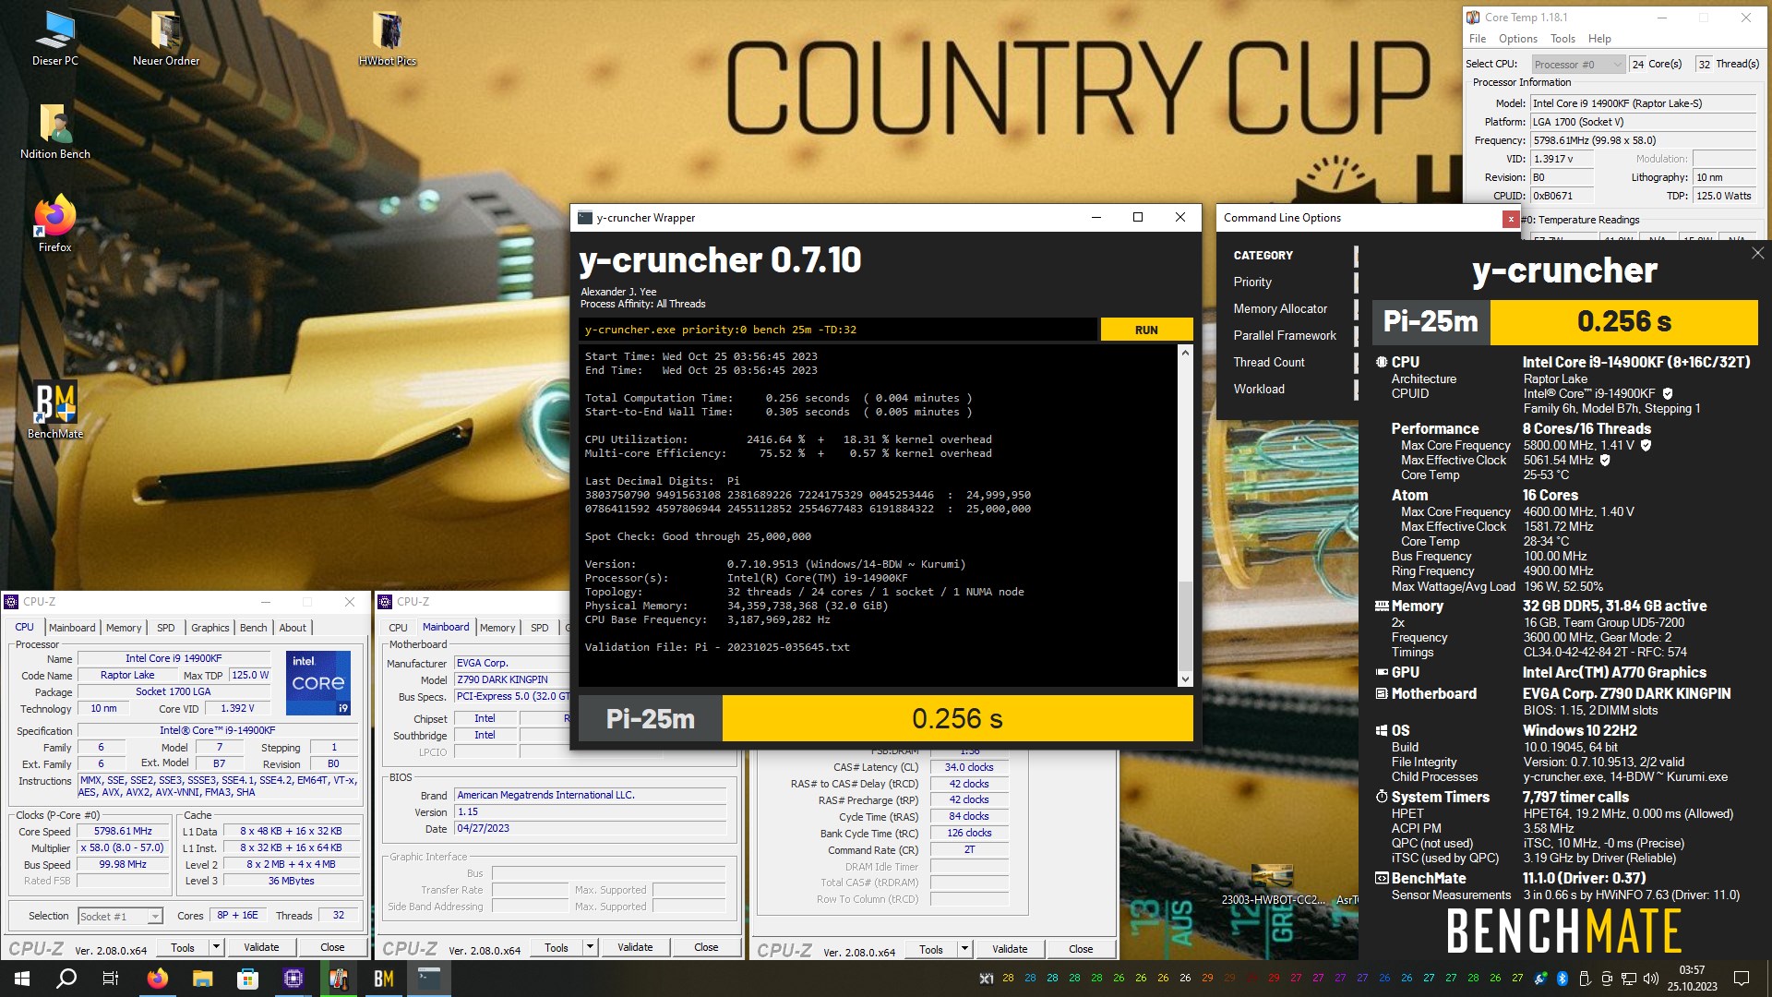Click y-cruncher output scrollbar up arrow
Image resolution: width=1772 pixels, height=997 pixels.
click(x=1185, y=353)
